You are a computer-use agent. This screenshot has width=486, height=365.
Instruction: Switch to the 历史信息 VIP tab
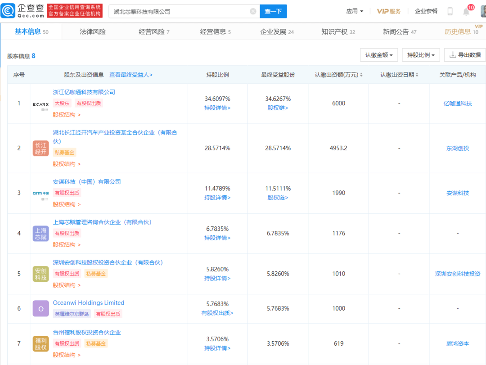click(462, 32)
